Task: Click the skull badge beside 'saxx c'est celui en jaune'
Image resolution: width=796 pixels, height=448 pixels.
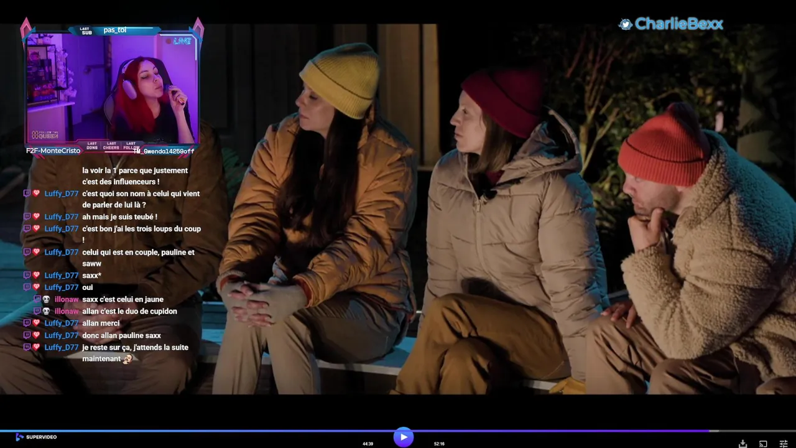Action: click(x=46, y=299)
